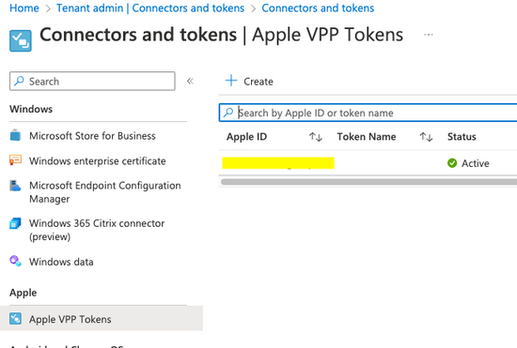
Task: Sort by Apple ID column arrows
Action: pyautogui.click(x=316, y=137)
